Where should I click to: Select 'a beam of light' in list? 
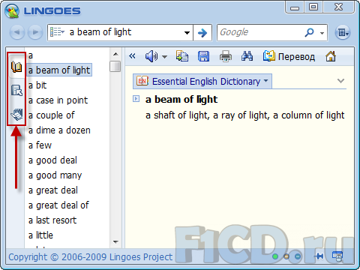59,70
